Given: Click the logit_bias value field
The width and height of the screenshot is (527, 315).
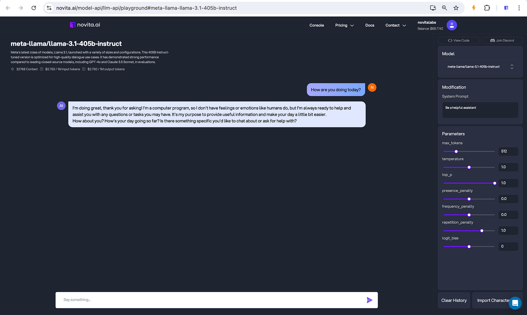Looking at the screenshot, I should click(x=508, y=246).
